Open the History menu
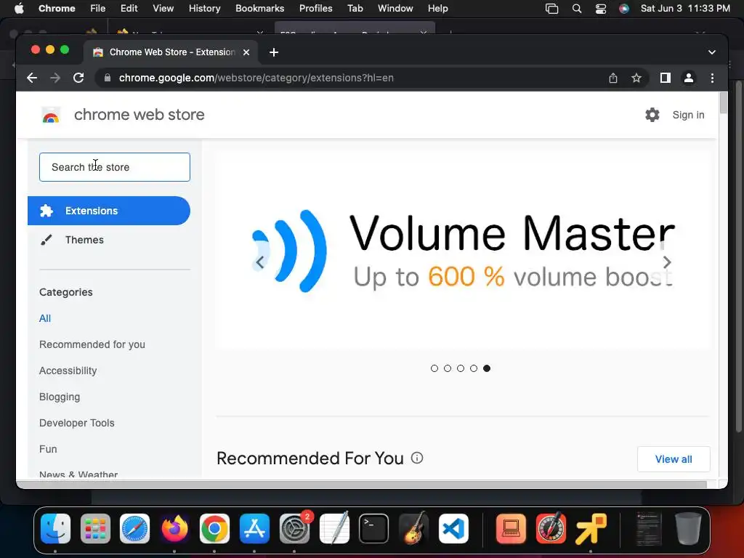 point(204,9)
